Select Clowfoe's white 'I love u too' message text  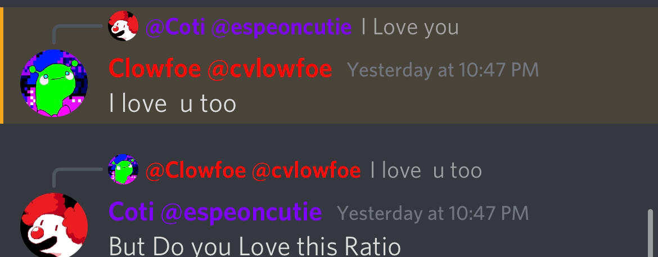(x=173, y=103)
